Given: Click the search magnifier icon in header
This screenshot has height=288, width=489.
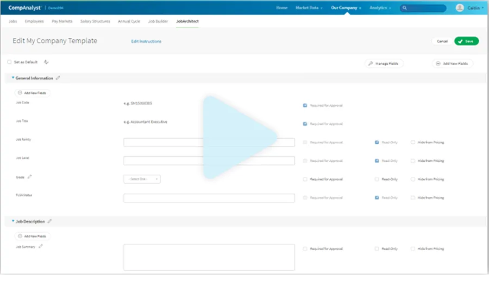Looking at the screenshot, I should pos(404,8).
